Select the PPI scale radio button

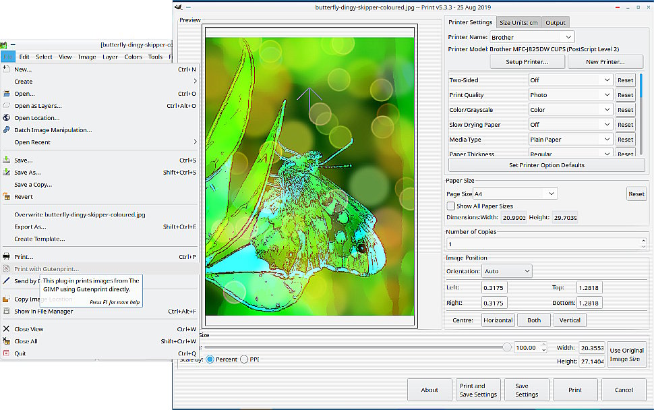click(x=244, y=359)
